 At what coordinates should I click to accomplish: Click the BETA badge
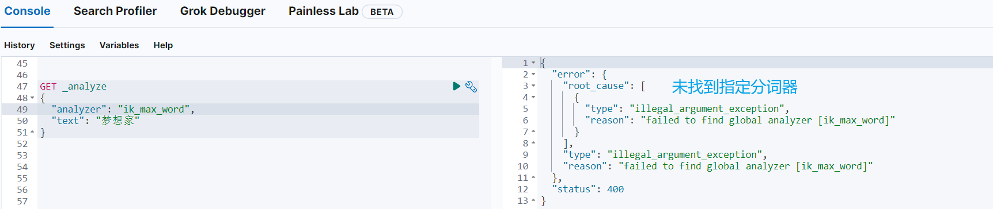point(382,11)
